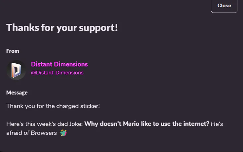Select the 'Thanks for your support!' heading
The width and height of the screenshot is (243, 152).
(62, 28)
